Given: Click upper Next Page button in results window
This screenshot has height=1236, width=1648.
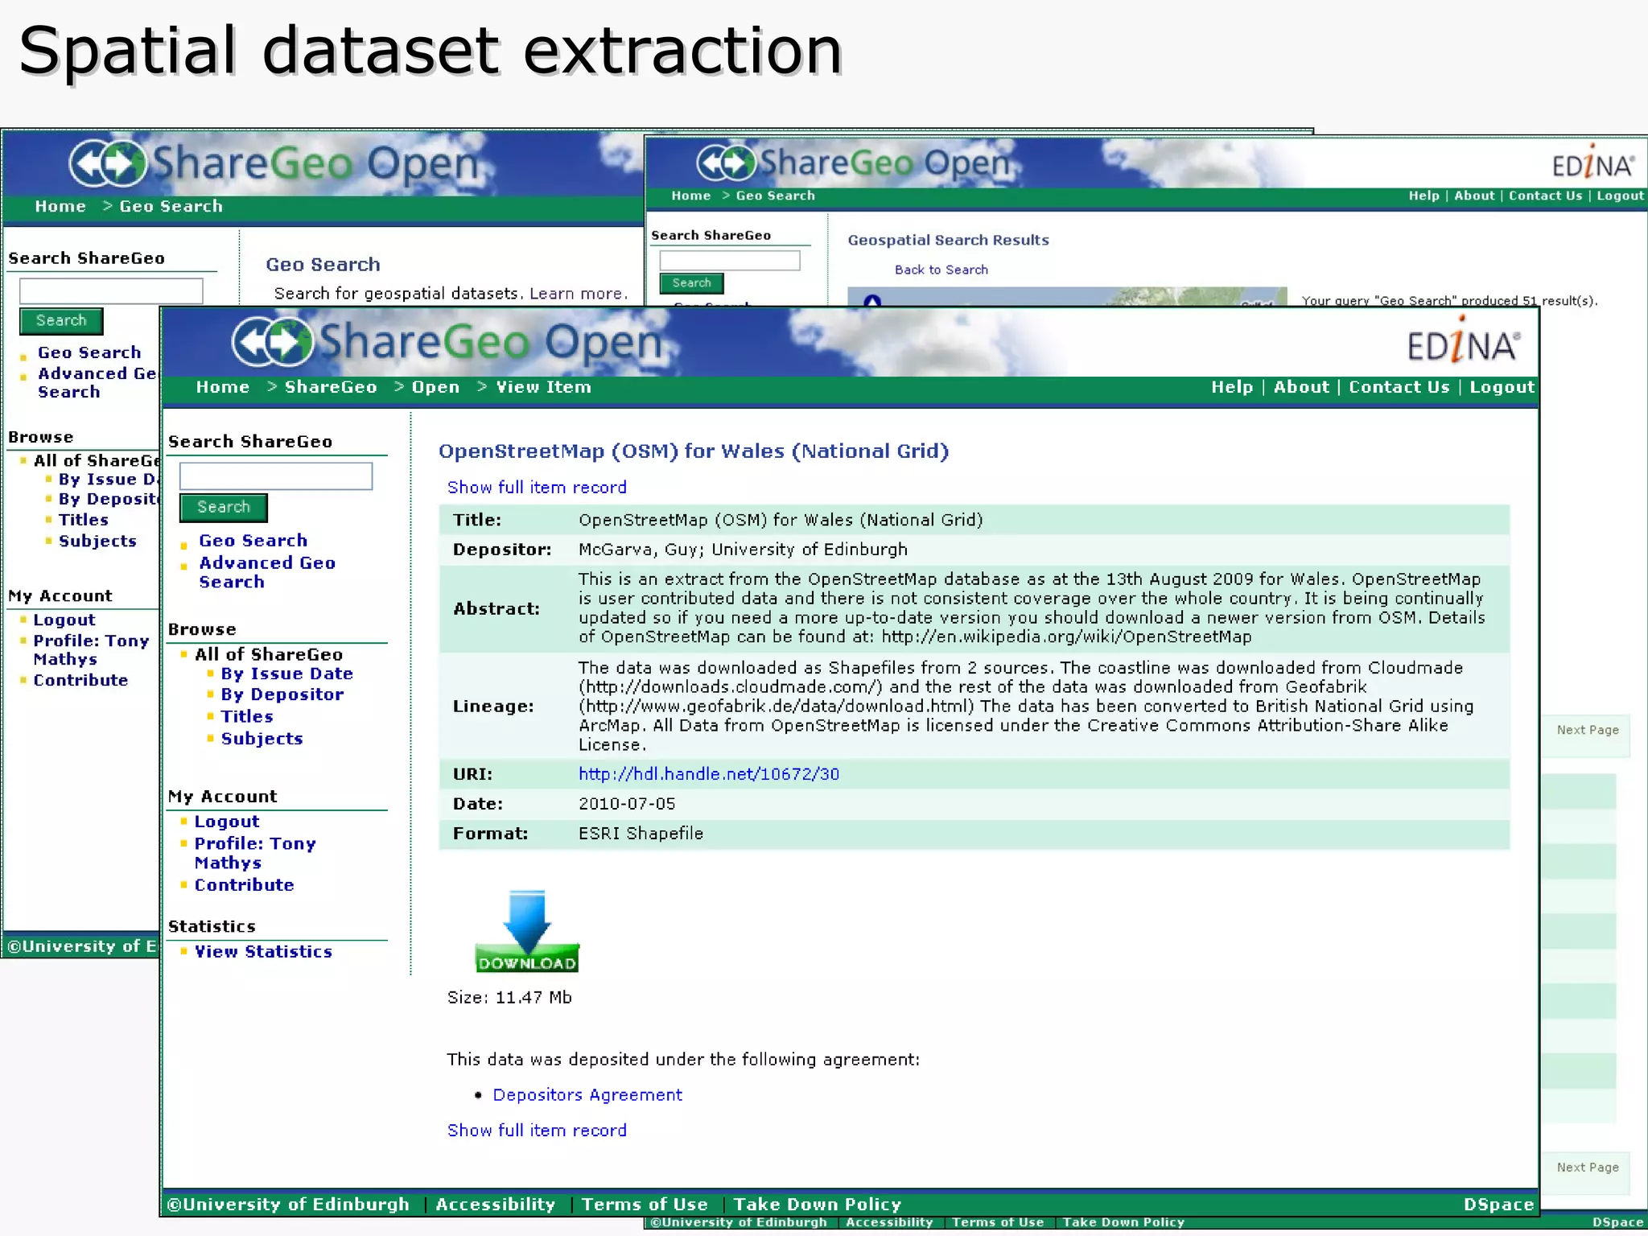Looking at the screenshot, I should pyautogui.click(x=1588, y=731).
